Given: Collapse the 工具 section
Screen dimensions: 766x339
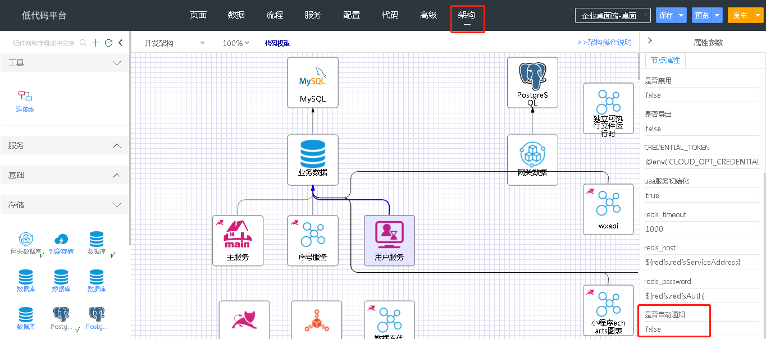Looking at the screenshot, I should tap(117, 63).
